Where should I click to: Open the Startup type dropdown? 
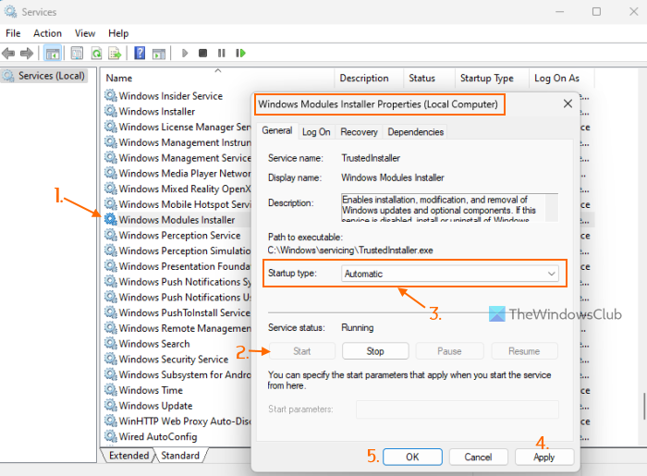[x=450, y=274]
